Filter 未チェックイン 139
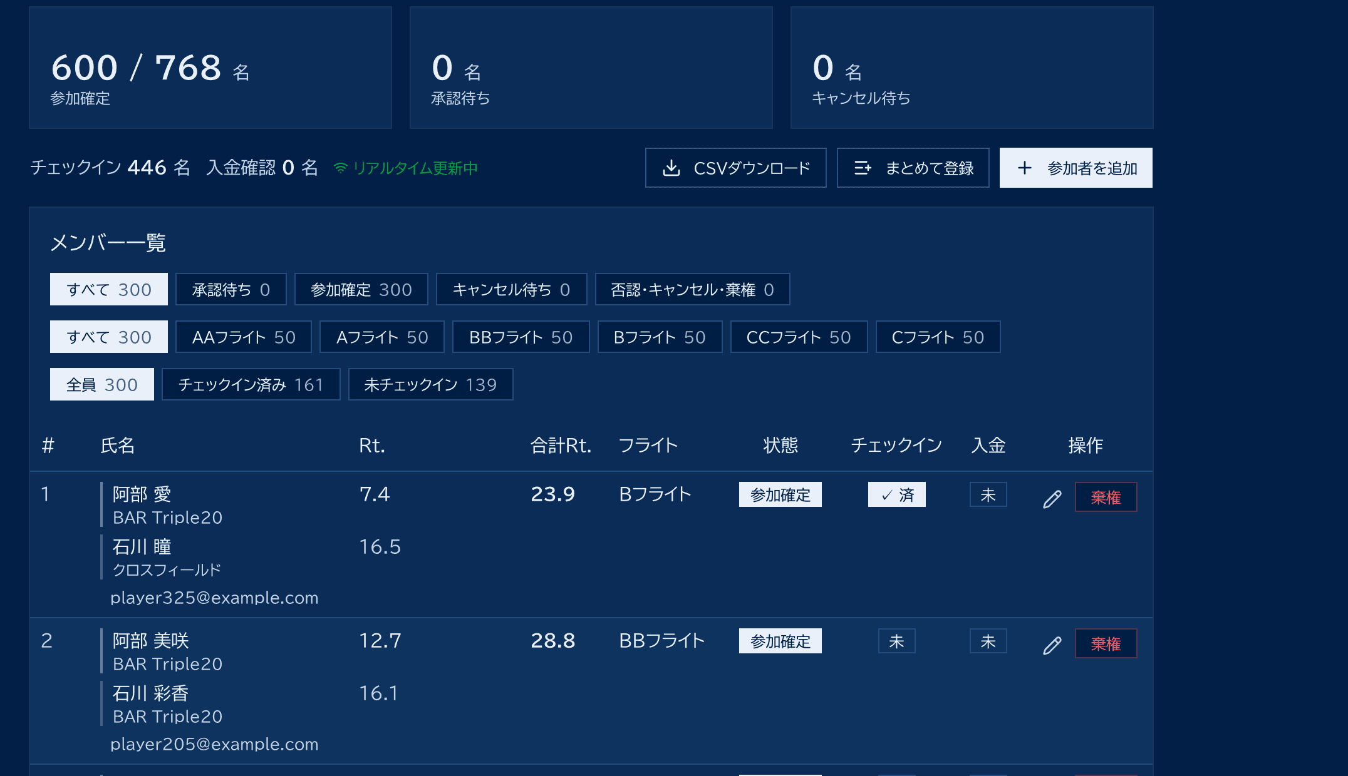Screen dimensions: 1348x776 pyautogui.click(x=430, y=384)
